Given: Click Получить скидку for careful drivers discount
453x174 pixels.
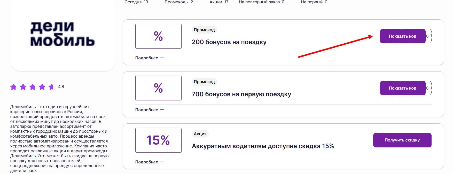Looking at the screenshot, I should coord(402,140).
